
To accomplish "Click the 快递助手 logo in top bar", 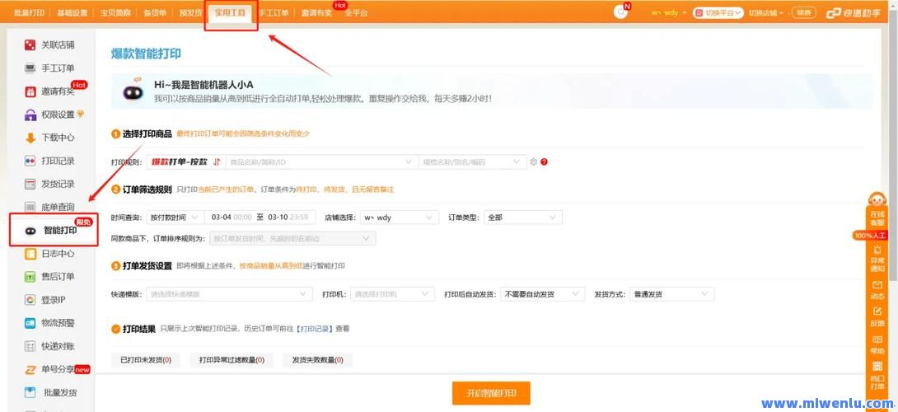I will 853,12.
